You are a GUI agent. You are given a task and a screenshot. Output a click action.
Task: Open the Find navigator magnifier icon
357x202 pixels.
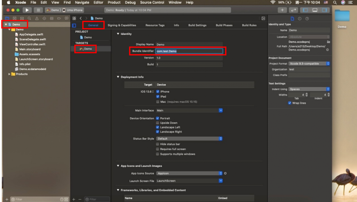point(29,18)
